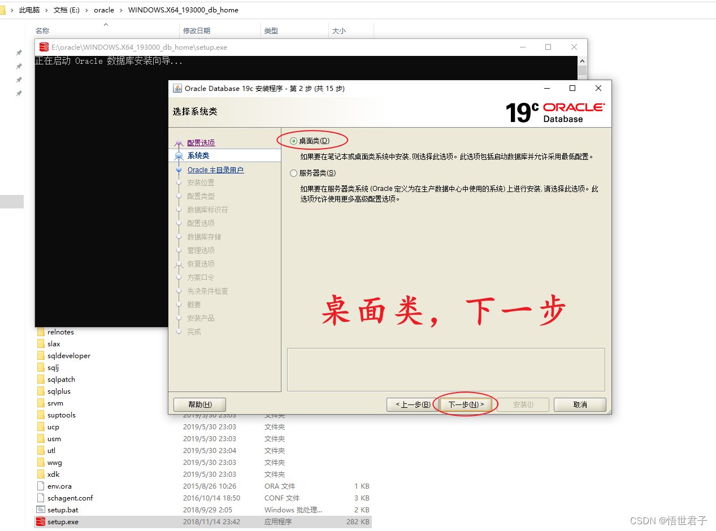Select the wwg folder icon
This screenshot has height=531, width=716.
(x=40, y=462)
